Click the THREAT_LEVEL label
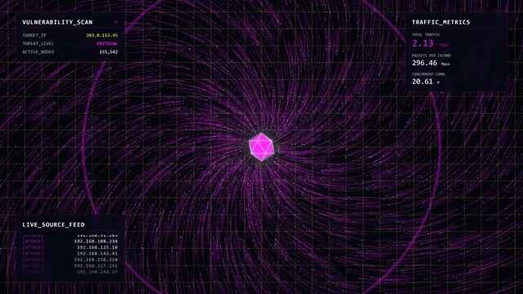523x294 pixels. 38,43
